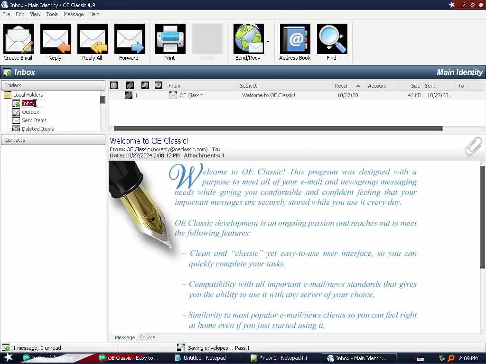Click the message list horizontal scrollbar

click(278, 129)
